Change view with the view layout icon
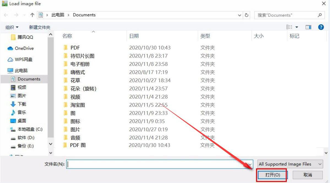Screen dimensions: 330x183 [x=289, y=27]
